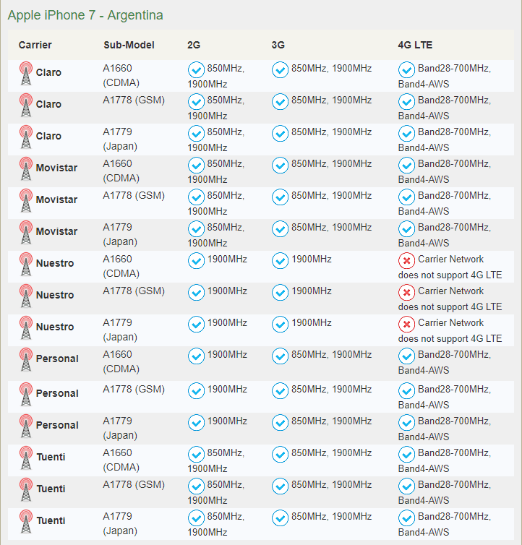Click the Sub-Model column header
Image resolution: width=522 pixels, height=545 pixels.
pos(129,45)
